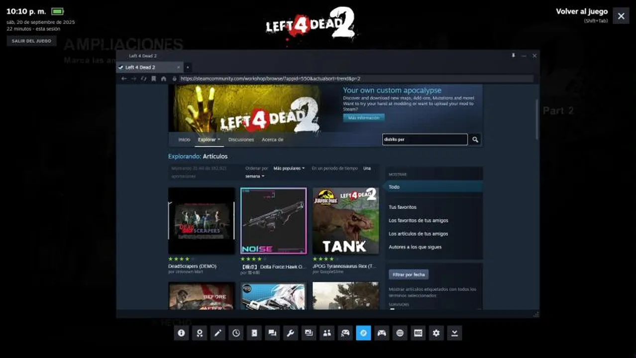The height and width of the screenshot is (358, 636).
Task: Open the screenshots gallery icon
Action: click(309, 333)
